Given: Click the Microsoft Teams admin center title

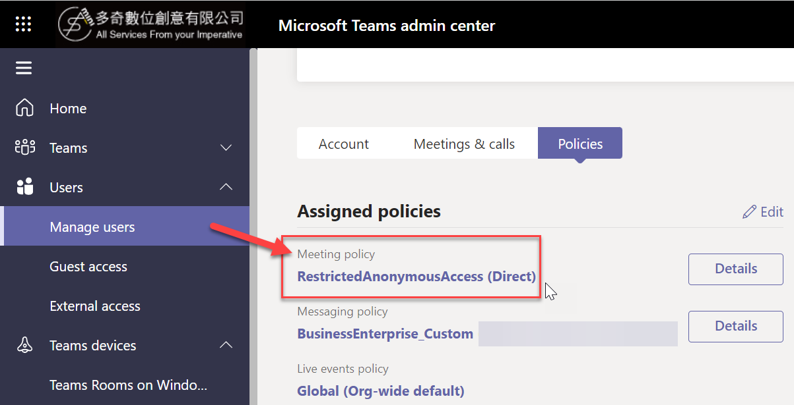Looking at the screenshot, I should tap(387, 26).
